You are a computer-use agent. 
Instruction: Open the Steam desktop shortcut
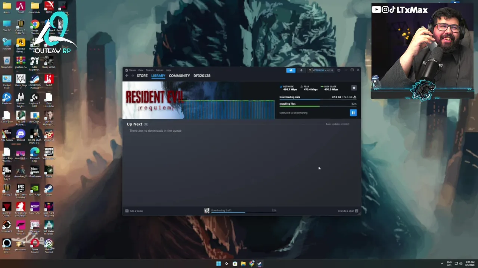click(x=49, y=190)
